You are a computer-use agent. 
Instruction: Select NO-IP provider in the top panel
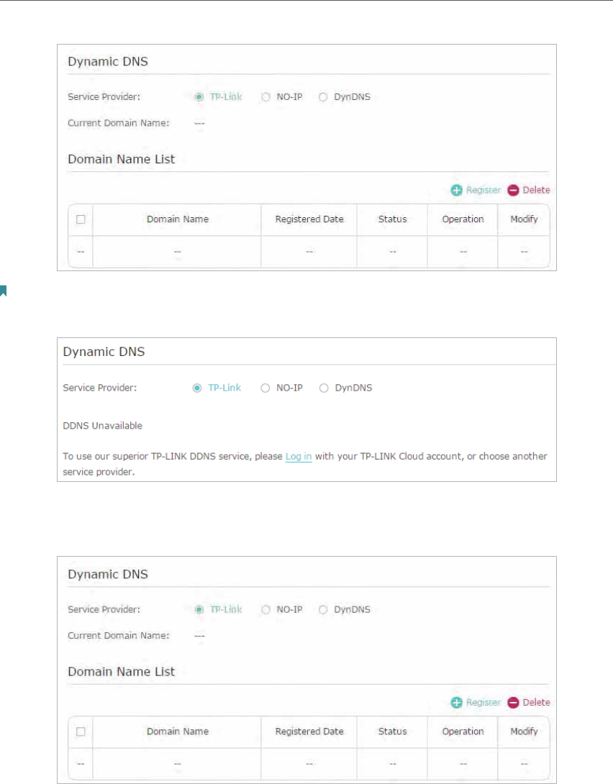pyautogui.click(x=266, y=97)
